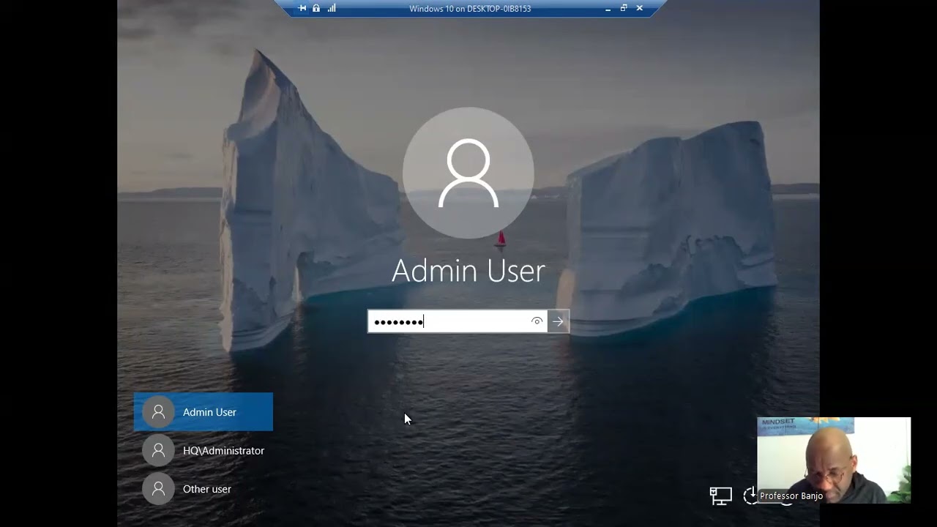
Task: Close the remote session connection
Action: (x=640, y=8)
